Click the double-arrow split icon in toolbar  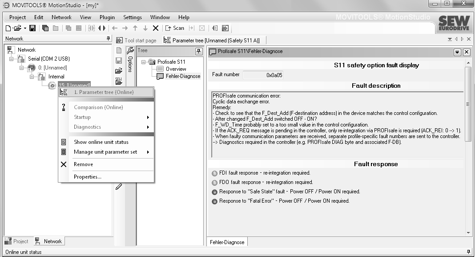pyautogui.click(x=102, y=28)
